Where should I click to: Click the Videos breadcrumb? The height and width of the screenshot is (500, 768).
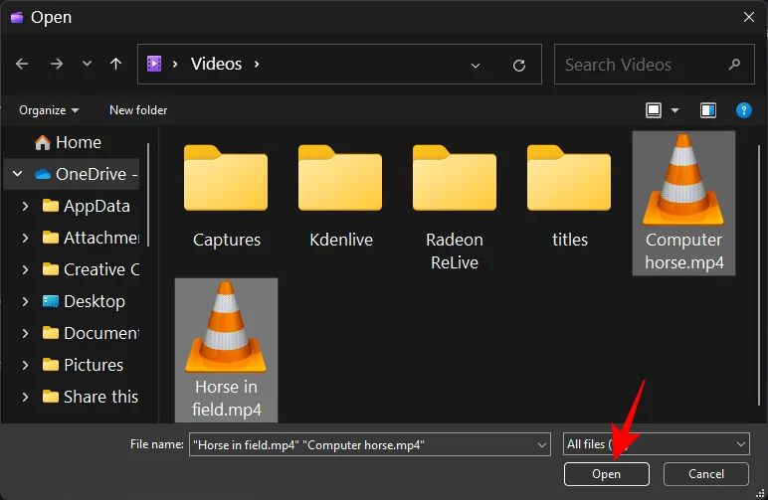click(216, 64)
